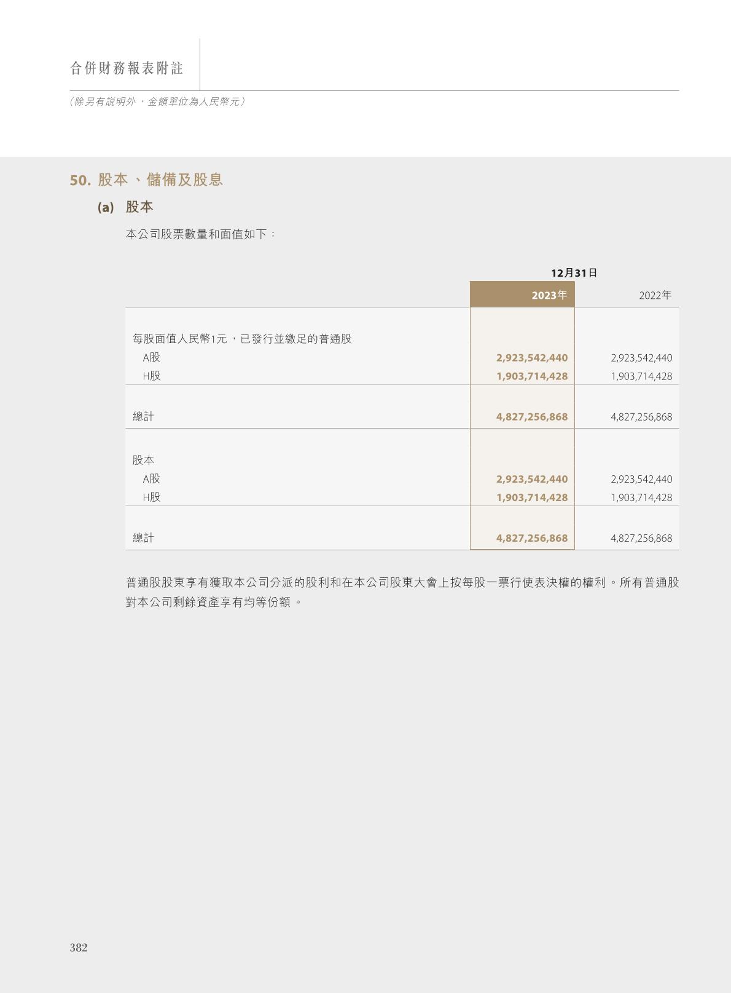Select 2022 A股 value in the lower 股本 section
The image size is (731, 993).
[641, 479]
